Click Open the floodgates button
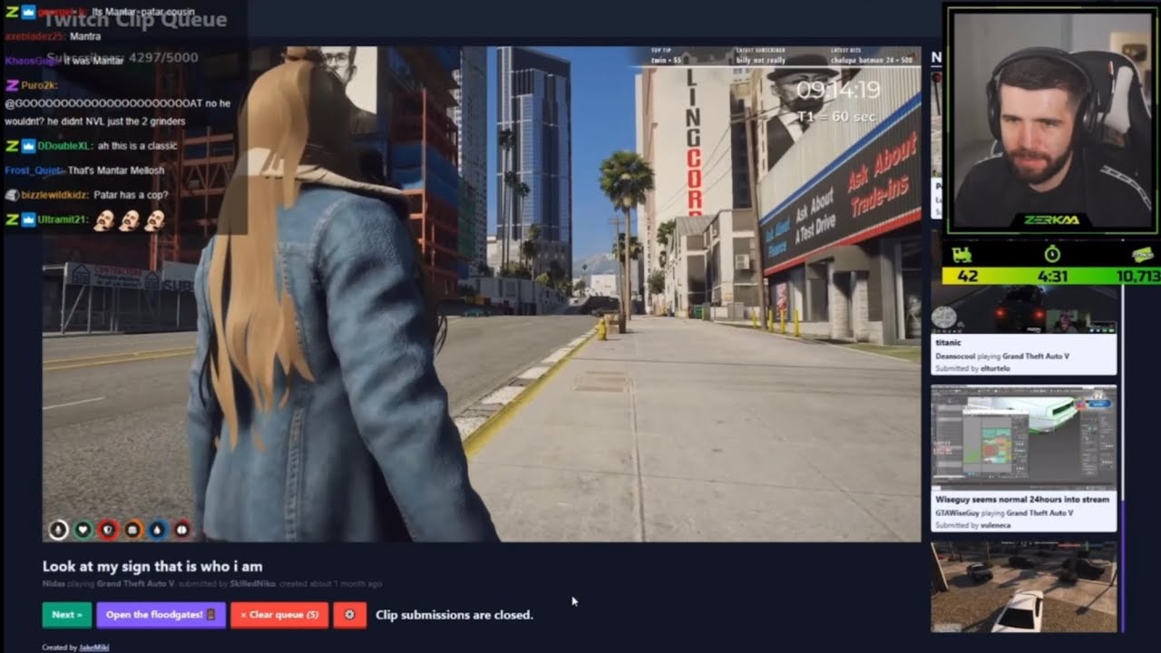The height and width of the screenshot is (653, 1161). pos(161,615)
